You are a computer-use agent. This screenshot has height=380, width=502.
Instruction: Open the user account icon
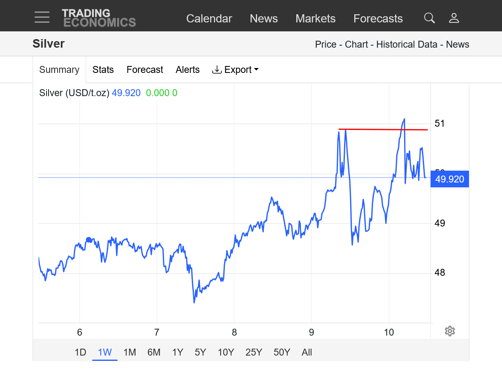454,18
